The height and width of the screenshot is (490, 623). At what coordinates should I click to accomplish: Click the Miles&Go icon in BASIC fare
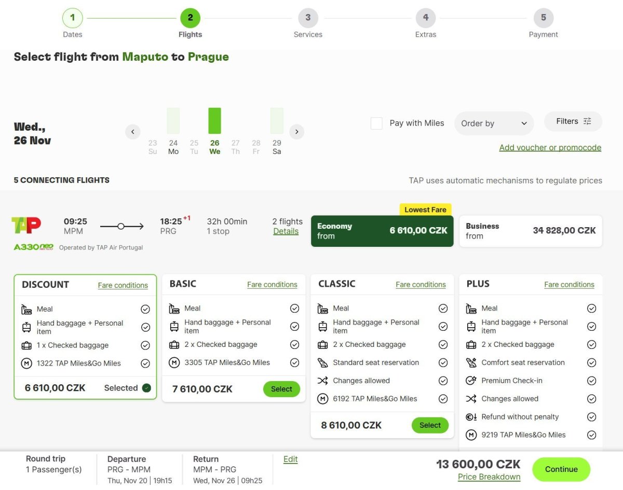pyautogui.click(x=174, y=363)
